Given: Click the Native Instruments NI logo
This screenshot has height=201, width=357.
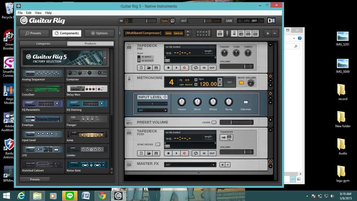Looking at the screenshot, I should 272,21.
